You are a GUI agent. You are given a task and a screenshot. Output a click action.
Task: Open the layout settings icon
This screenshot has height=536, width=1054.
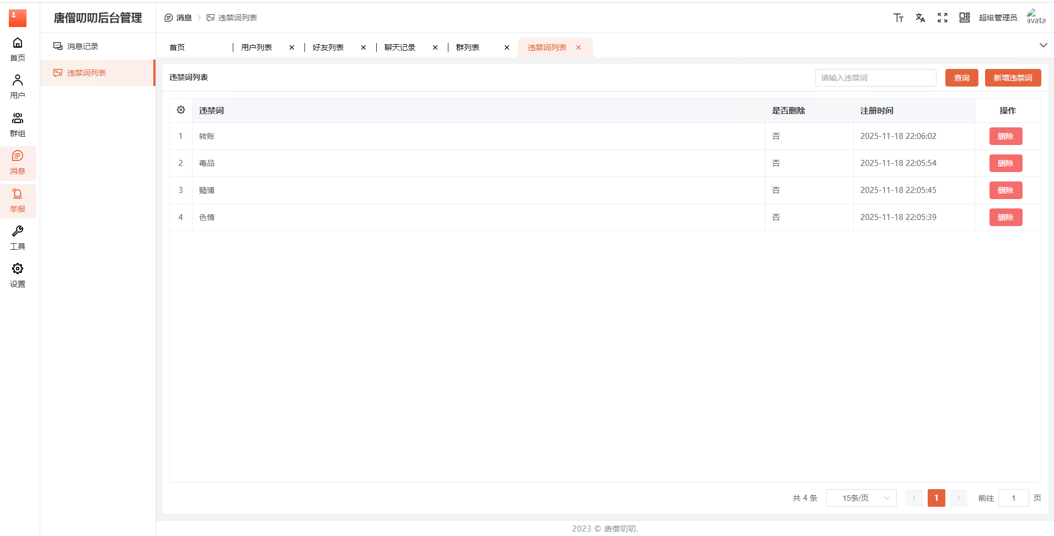(964, 18)
